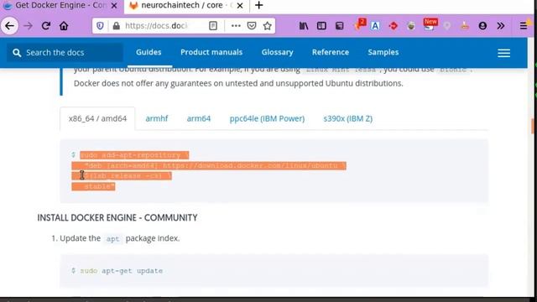Click the docs search magnifier icon
The height and width of the screenshot is (302, 537).
(x=17, y=52)
